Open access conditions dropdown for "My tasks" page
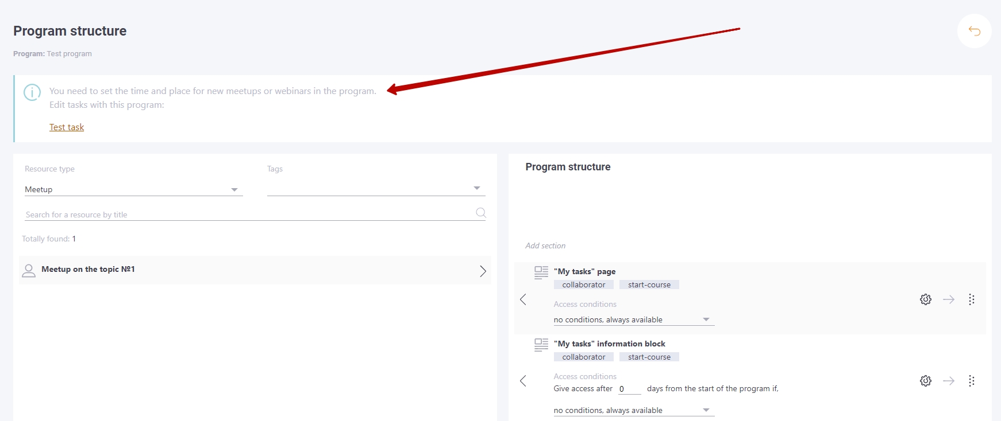This screenshot has height=421, width=1001. click(x=634, y=319)
